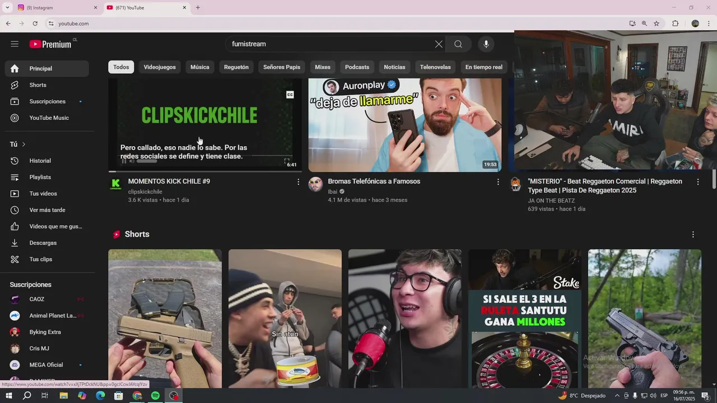Open browser tab search dropdown
This screenshot has height=403, width=717.
click(7, 8)
